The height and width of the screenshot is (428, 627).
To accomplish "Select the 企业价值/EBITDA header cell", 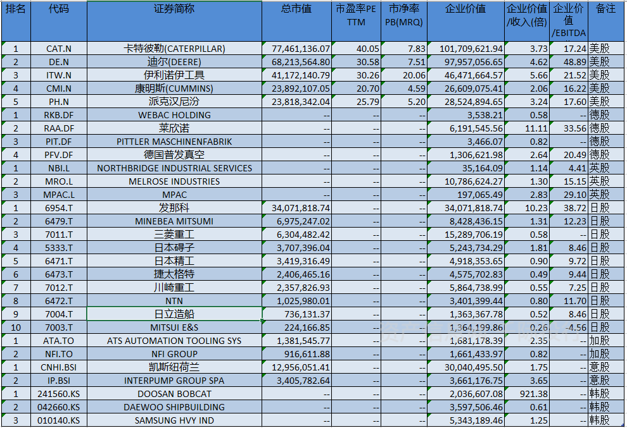I will [x=569, y=21].
